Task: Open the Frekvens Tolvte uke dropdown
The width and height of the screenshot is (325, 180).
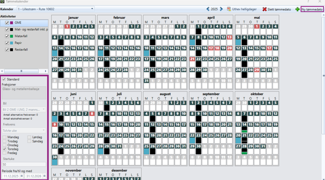Action: [x=24, y=131]
